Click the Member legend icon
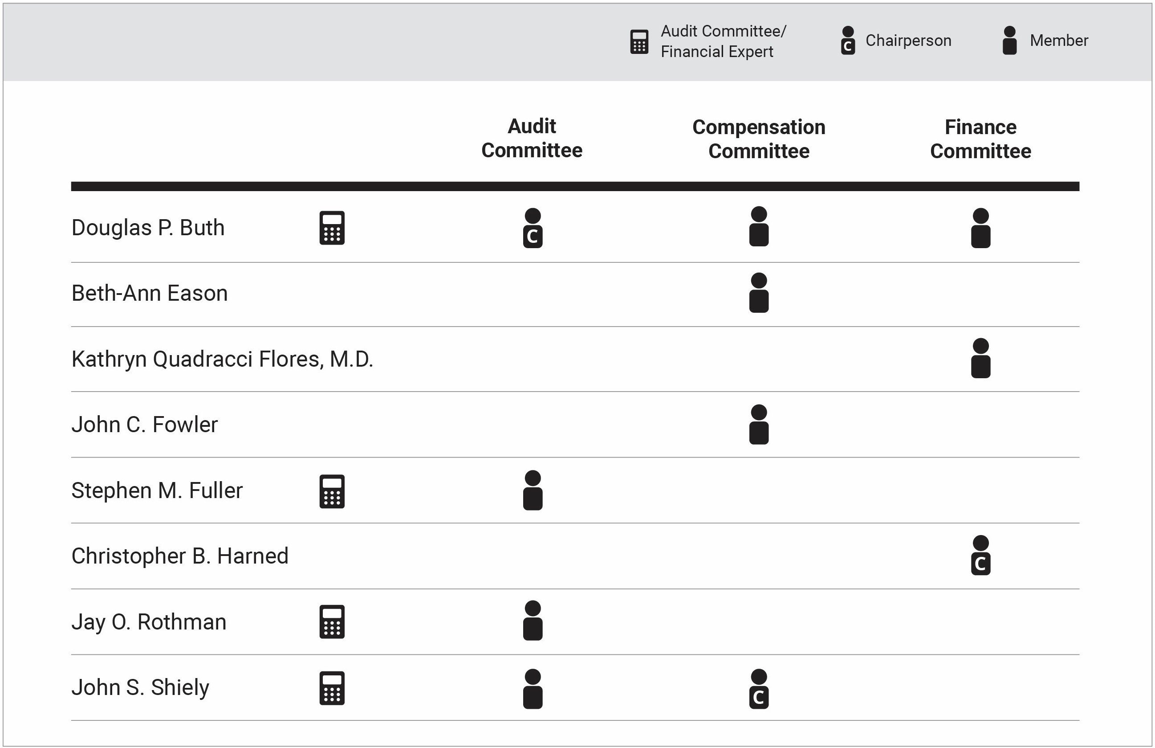Viewport: 1155px width, 748px height. click(x=1009, y=41)
